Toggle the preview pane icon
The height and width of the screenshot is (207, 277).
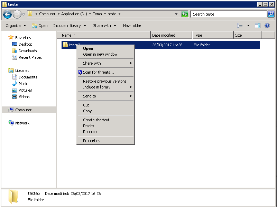(x=258, y=26)
